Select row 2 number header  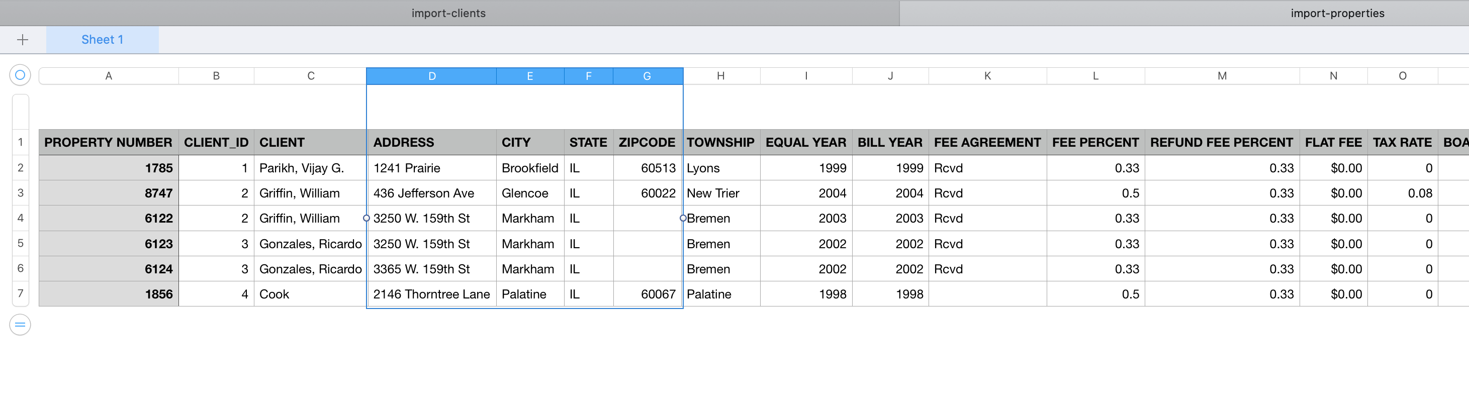tap(21, 168)
